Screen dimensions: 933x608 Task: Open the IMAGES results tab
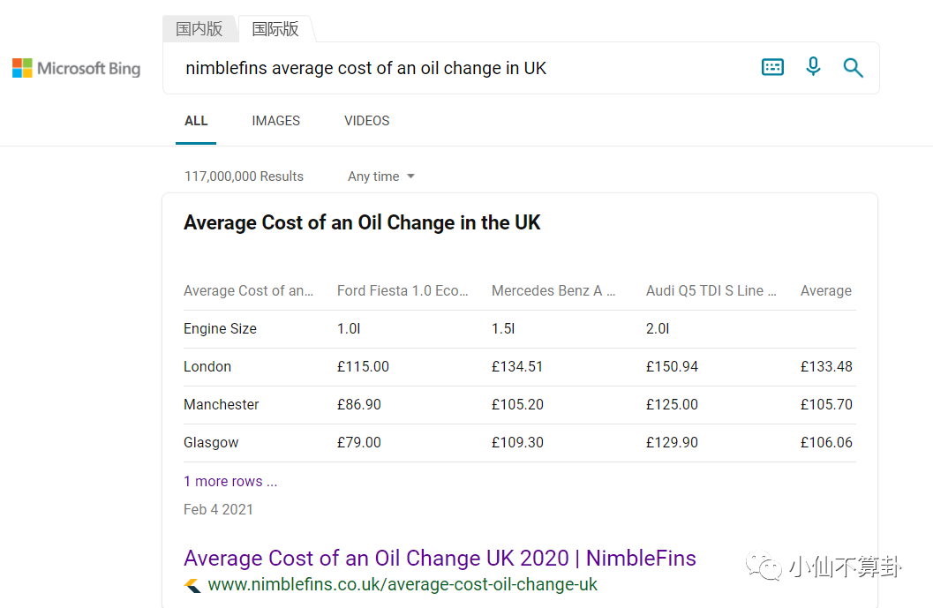(x=275, y=121)
